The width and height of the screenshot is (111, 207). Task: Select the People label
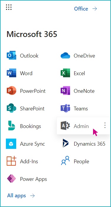tap(81, 161)
